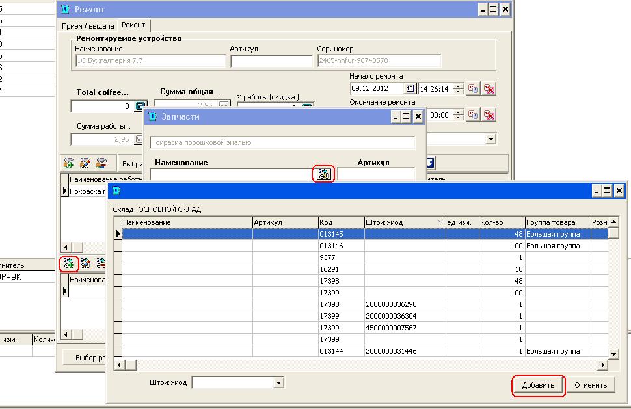
Task: Select the Ремонт tab
Action: [x=133, y=25]
